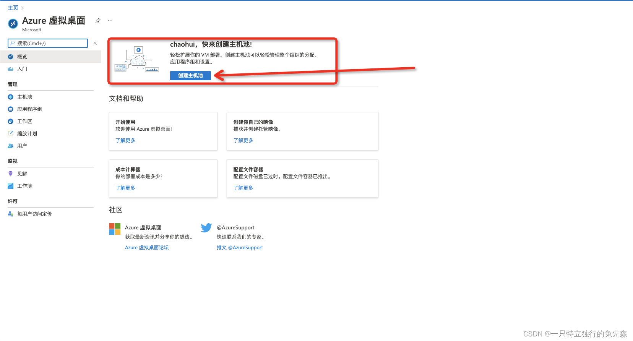Focus the 搜索(Cmd+/) search field
The image size is (633, 341).
(x=48, y=43)
